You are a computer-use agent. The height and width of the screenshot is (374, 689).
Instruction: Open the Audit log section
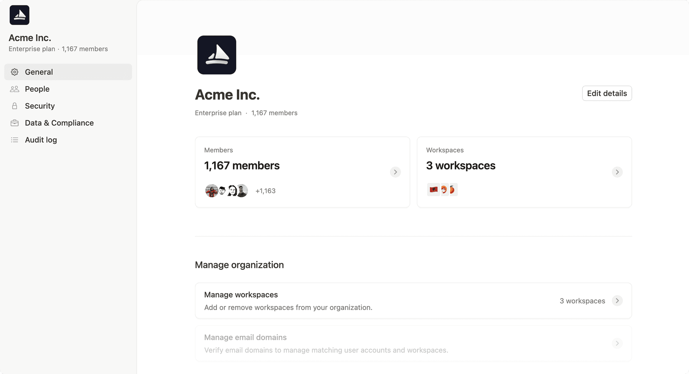click(x=41, y=140)
